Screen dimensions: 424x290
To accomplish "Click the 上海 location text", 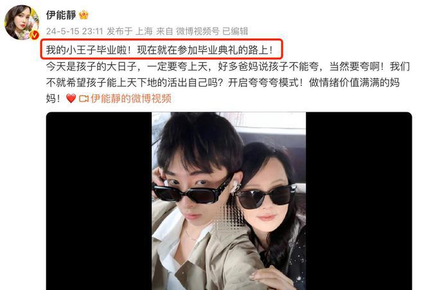I will [144, 31].
